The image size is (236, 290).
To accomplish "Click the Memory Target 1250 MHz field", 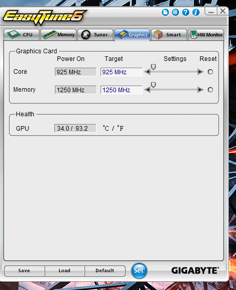I will [121, 90].
